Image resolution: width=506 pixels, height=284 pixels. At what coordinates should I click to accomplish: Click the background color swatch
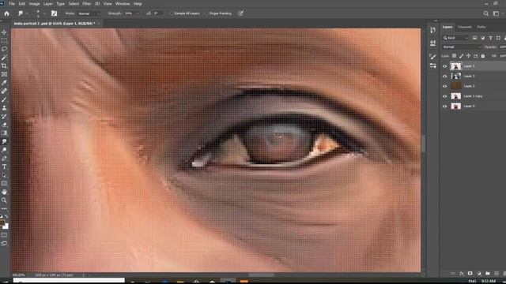(x=6, y=226)
